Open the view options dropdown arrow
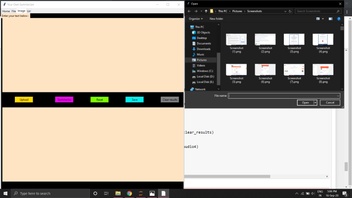The height and width of the screenshot is (198, 352). click(x=323, y=19)
